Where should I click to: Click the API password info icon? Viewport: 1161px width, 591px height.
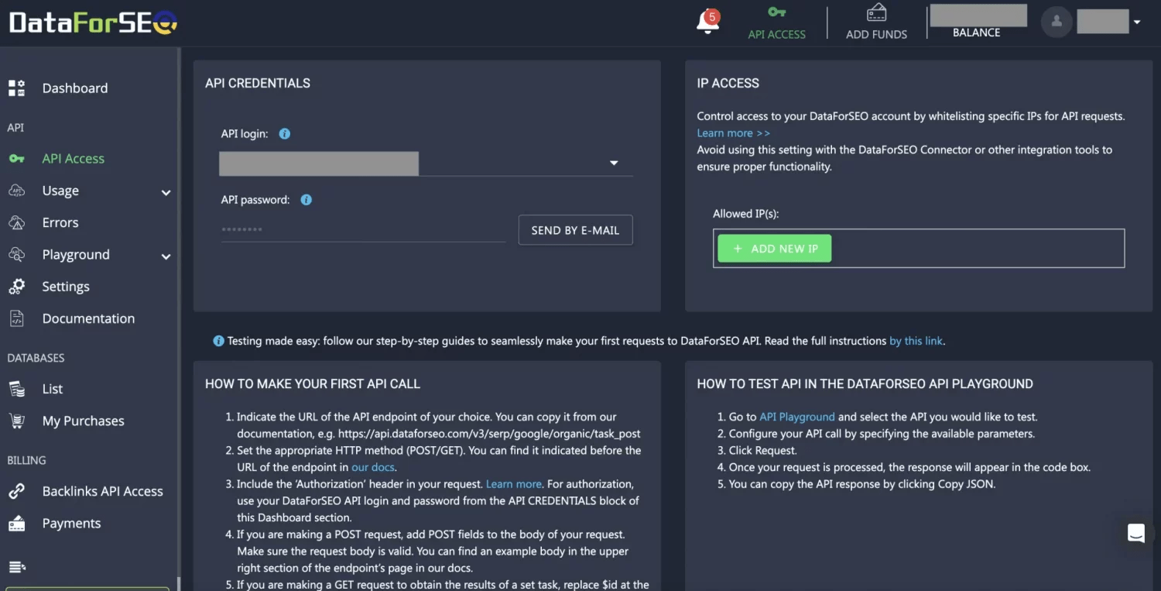306,200
